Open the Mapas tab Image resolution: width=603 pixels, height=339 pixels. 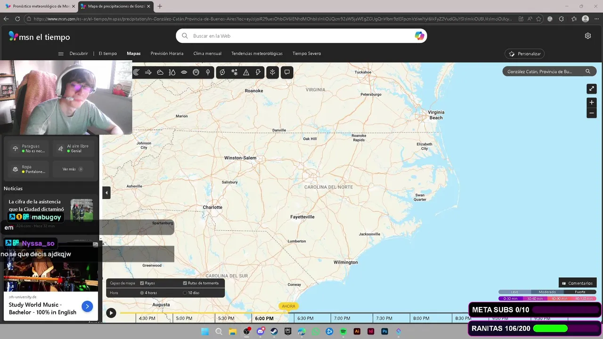click(134, 54)
